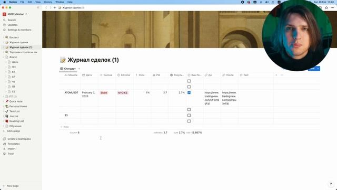This screenshot has width=337, height=190.
Task: Check the checkbox in the 33 row
Action: (189, 115)
